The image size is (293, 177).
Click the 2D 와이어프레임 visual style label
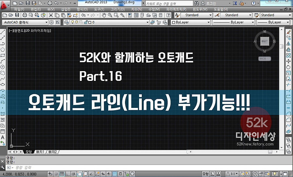pyautogui.click(x=38, y=30)
